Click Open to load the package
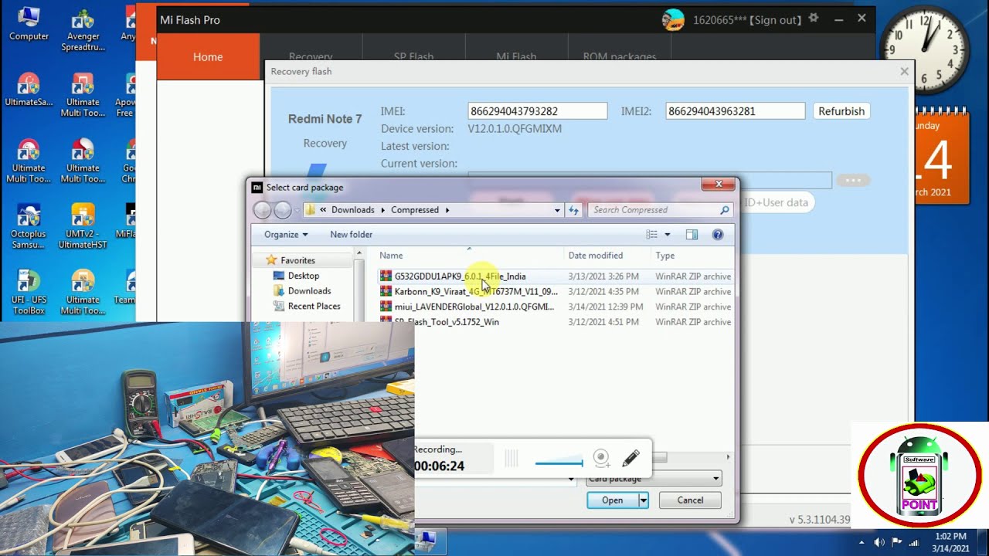Viewport: 989px width, 556px height. point(612,500)
